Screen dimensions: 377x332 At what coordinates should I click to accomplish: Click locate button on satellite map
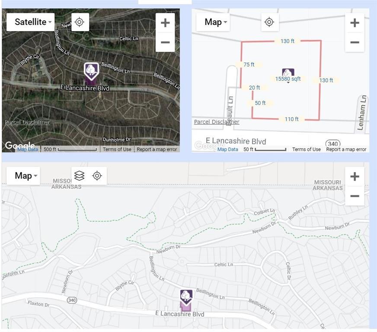pyautogui.click(x=80, y=22)
